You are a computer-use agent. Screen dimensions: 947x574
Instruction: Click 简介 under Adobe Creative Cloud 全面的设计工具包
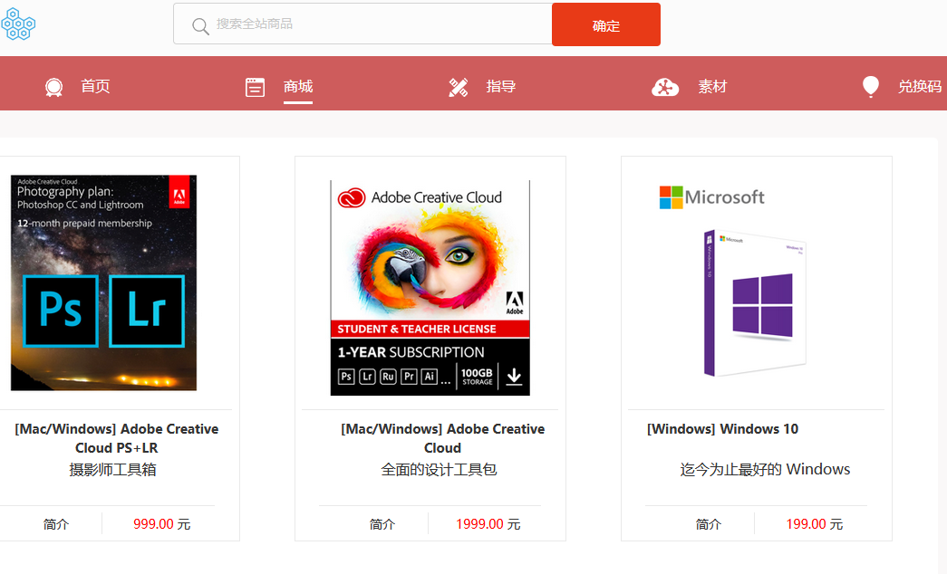382,524
